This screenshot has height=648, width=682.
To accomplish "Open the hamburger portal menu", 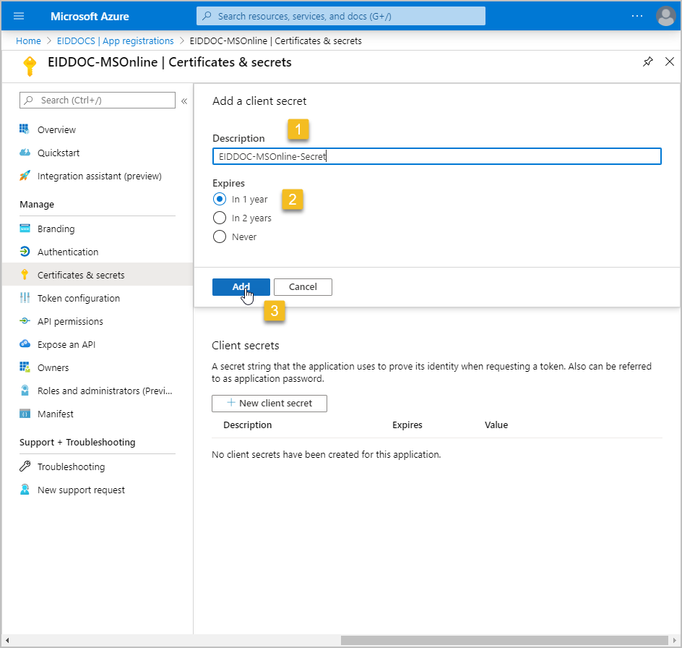I will tap(19, 16).
